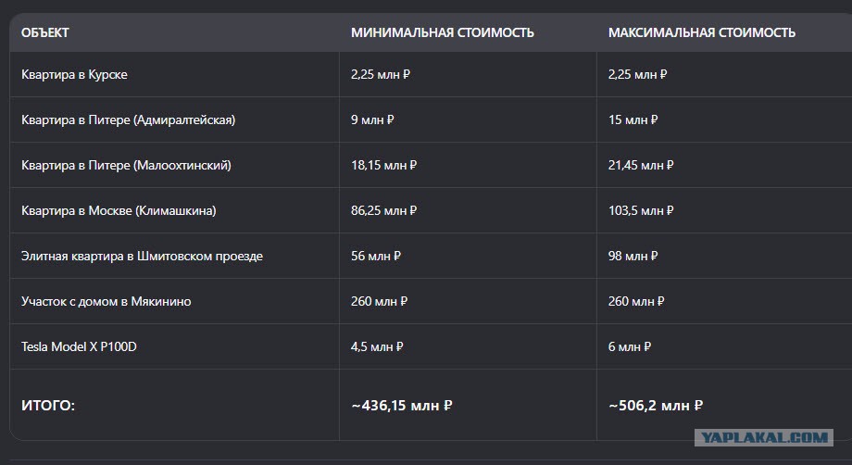This screenshot has height=465, width=852.
Task: Click the МИНИМАЛЬНАЯ СТОИМОСТЬ column header
Action: click(x=443, y=32)
